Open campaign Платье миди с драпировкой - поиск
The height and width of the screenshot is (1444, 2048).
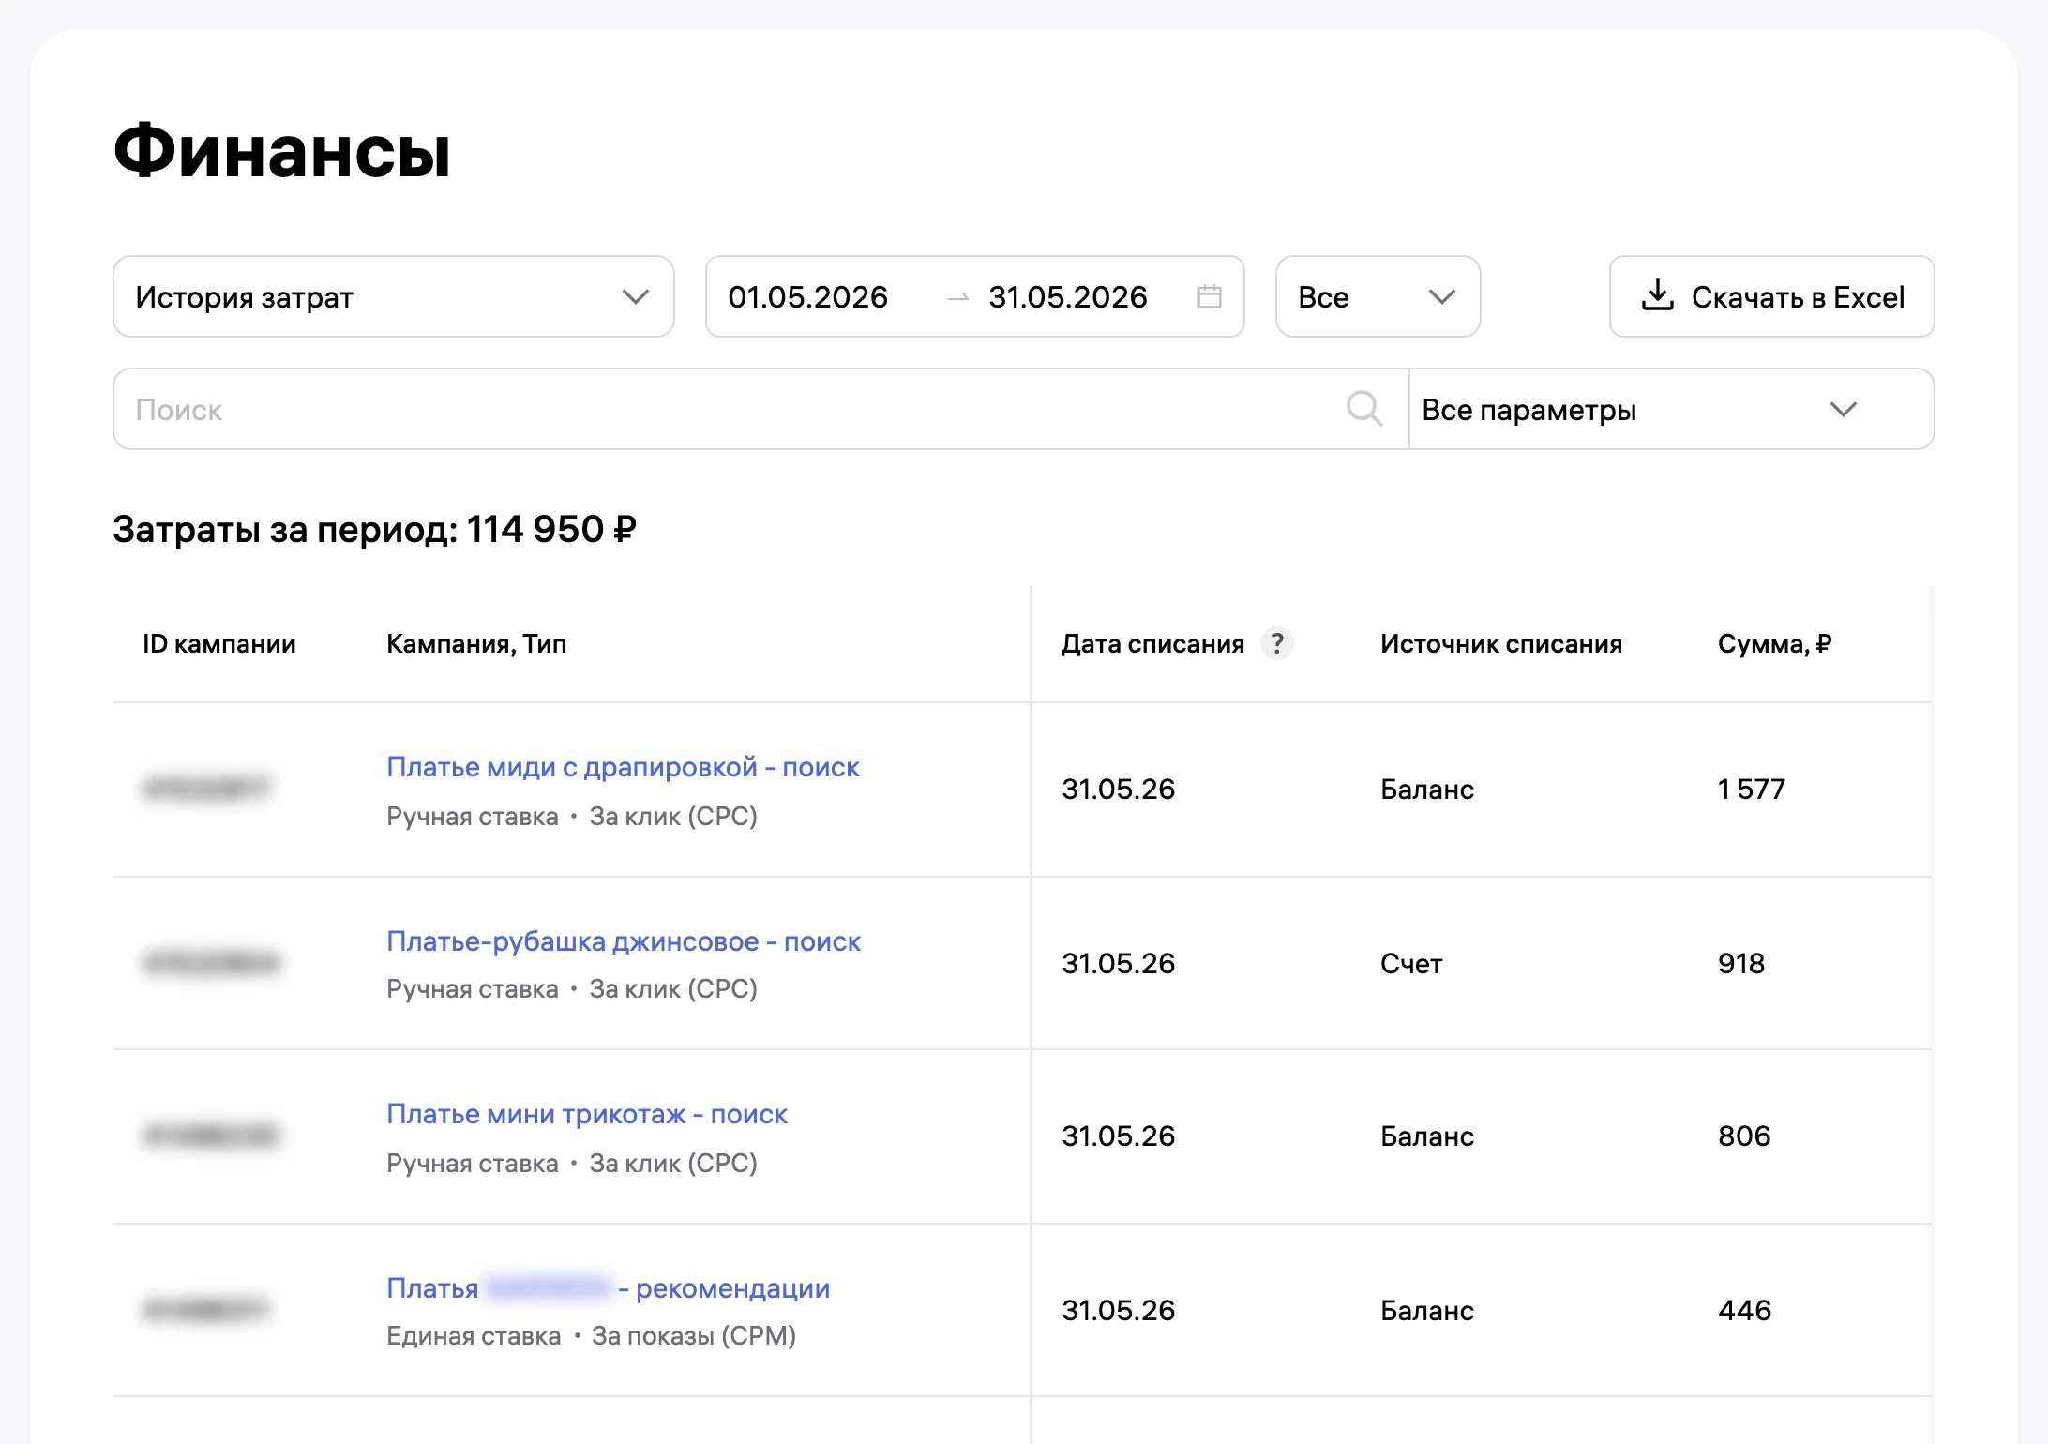coord(623,767)
